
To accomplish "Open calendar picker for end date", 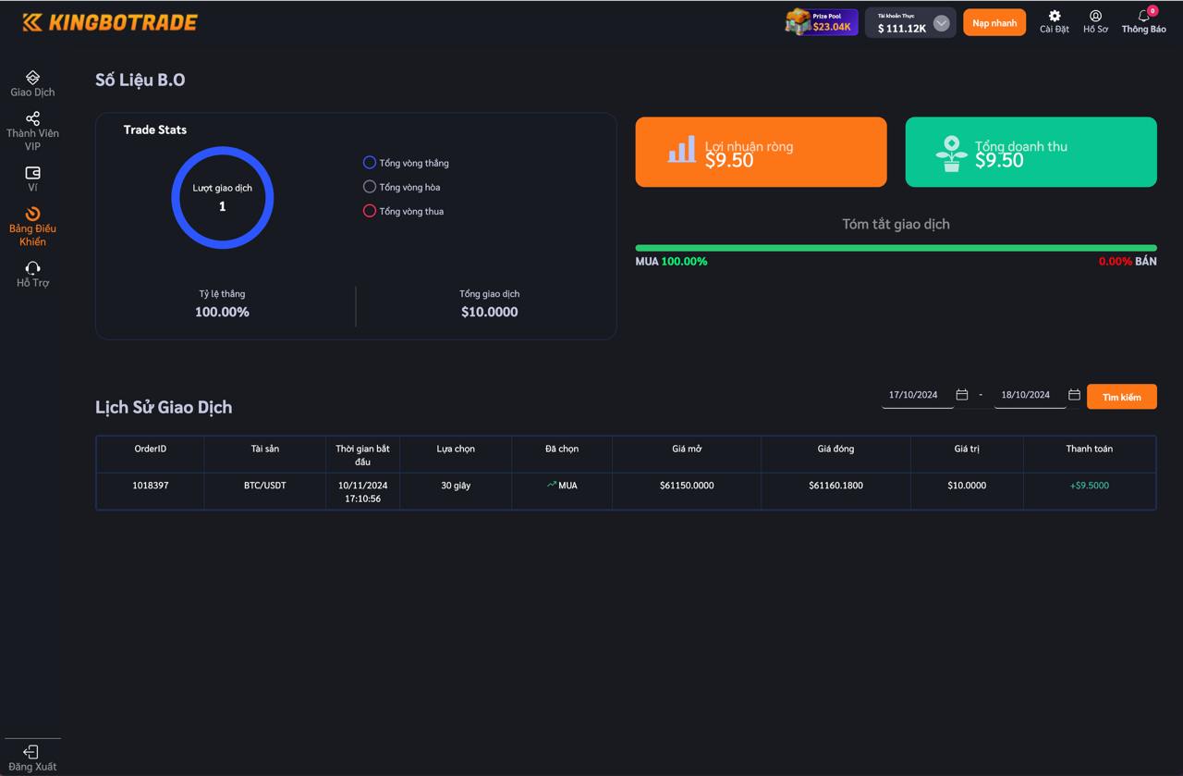I will [1074, 395].
